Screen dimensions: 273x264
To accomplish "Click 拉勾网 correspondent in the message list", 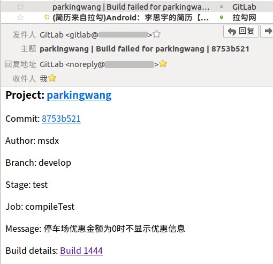I will [244, 18].
